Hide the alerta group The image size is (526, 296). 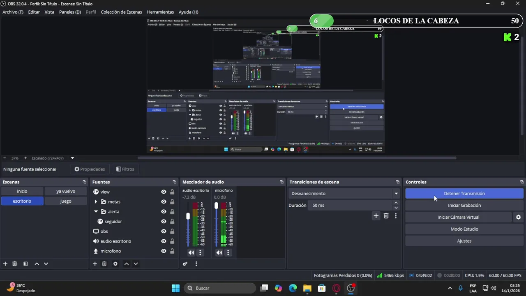click(x=164, y=211)
